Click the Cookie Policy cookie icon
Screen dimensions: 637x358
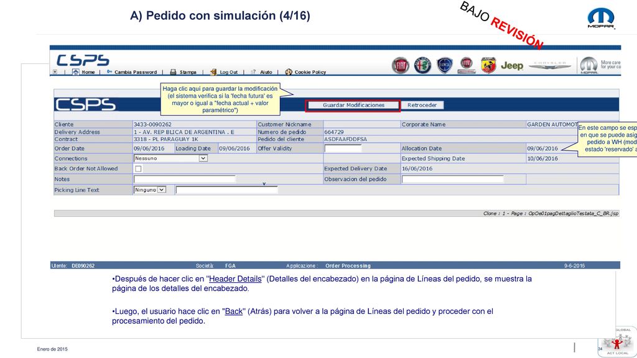point(289,72)
